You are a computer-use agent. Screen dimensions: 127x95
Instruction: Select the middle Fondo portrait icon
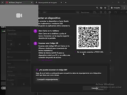pos(20,44)
